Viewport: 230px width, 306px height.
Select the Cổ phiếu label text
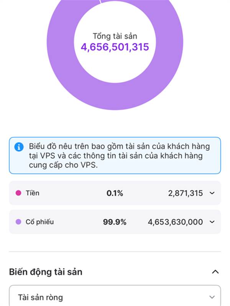[x=39, y=222]
